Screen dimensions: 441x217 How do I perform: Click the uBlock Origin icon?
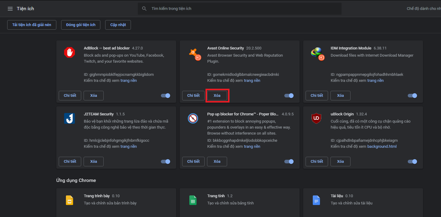316,118
